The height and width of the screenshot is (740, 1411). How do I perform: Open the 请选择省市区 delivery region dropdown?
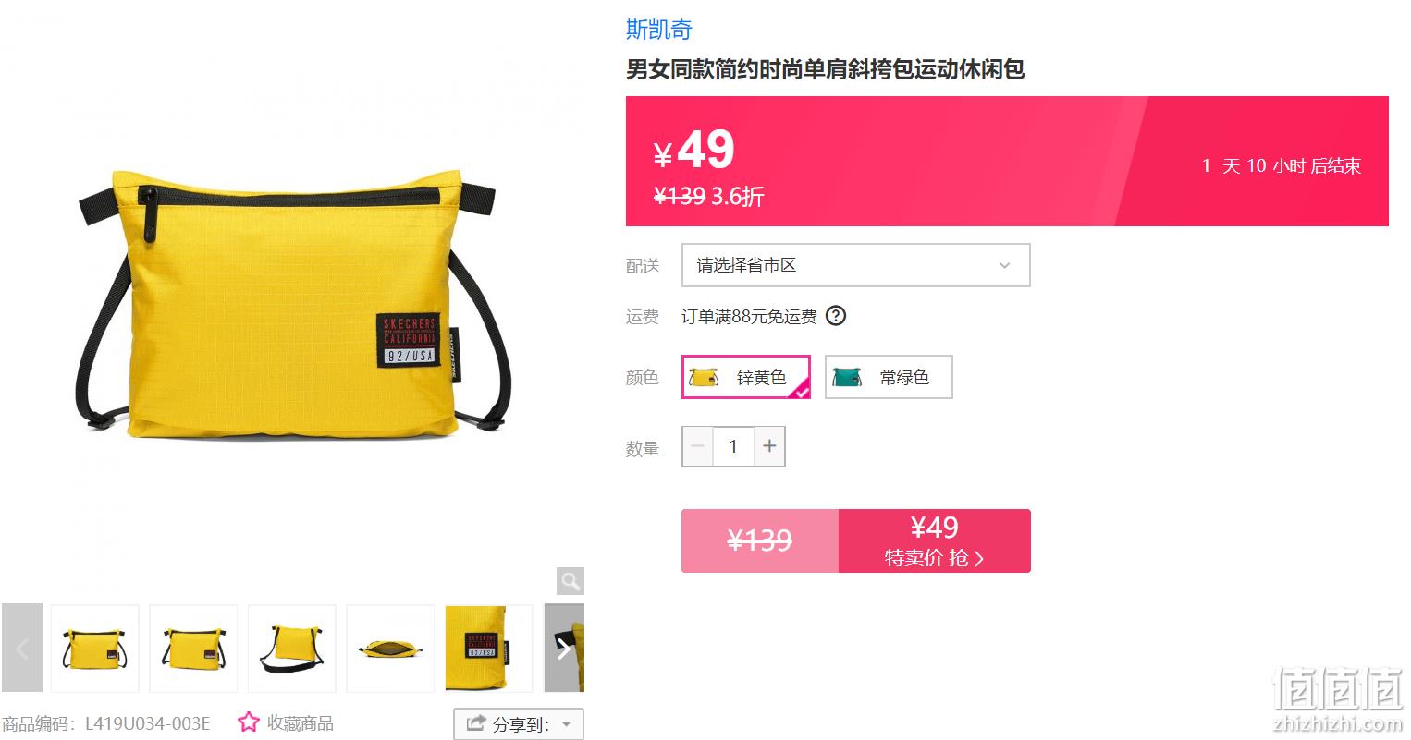tap(856, 265)
